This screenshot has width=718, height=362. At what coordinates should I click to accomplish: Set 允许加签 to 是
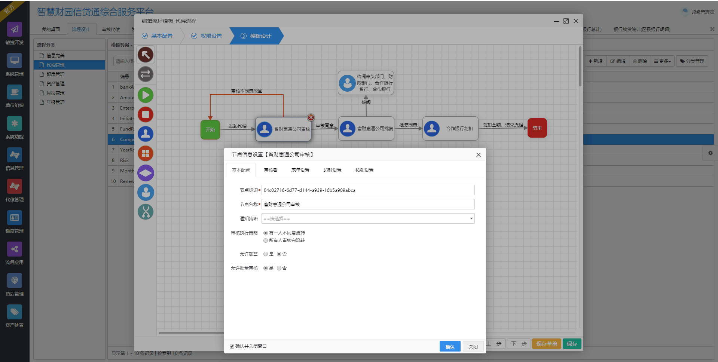point(266,254)
